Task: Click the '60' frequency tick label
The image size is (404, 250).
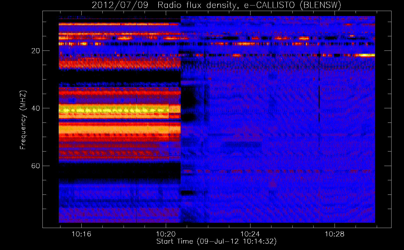Action: pyautogui.click(x=35, y=166)
